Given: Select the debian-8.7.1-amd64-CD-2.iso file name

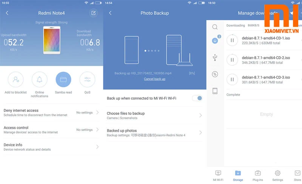Looking at the screenshot, I should pyautogui.click(x=266, y=57).
